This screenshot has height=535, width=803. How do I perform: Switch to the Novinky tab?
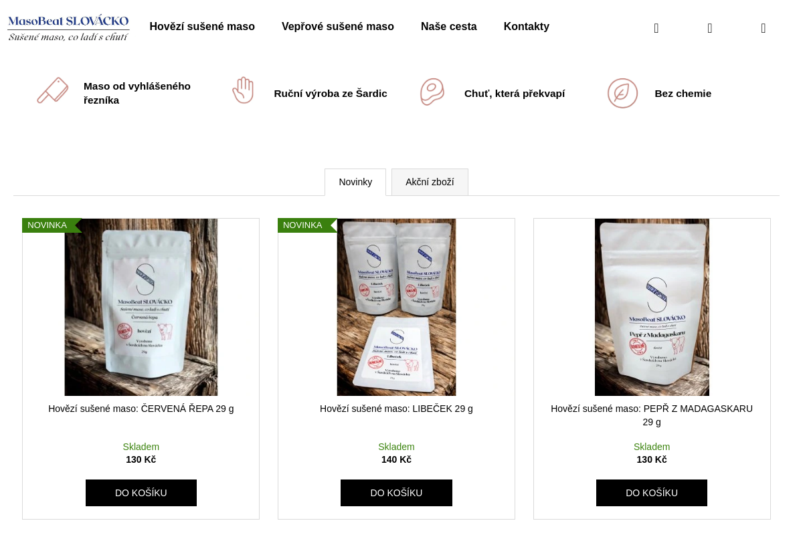(x=355, y=182)
